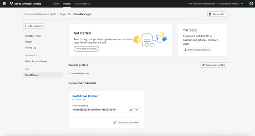Open the user profile avatar

click(251, 4)
